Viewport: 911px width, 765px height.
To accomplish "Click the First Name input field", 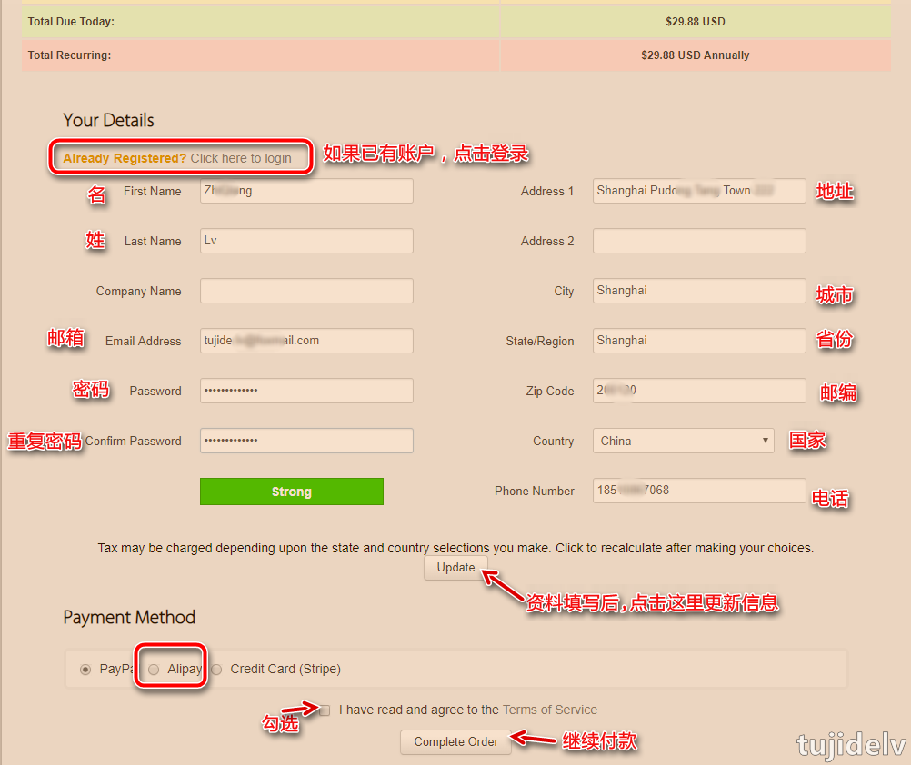I will [306, 191].
